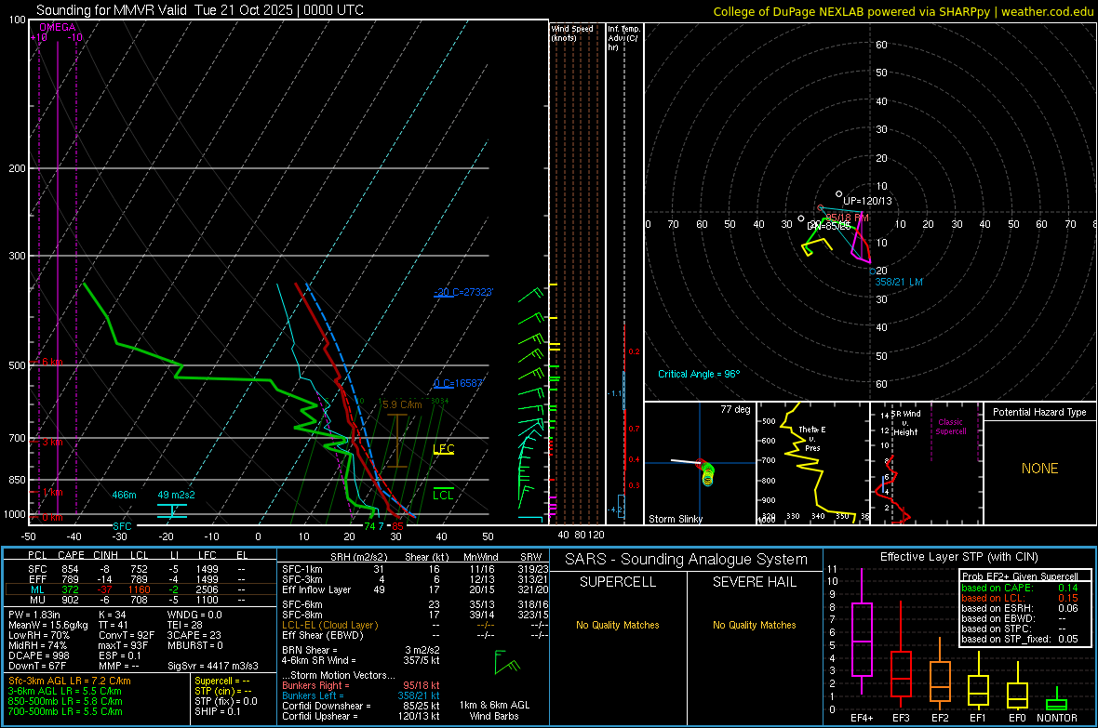Click 'Prob EF2+ Given Supercell' legend title
This screenshot has height=728, width=1098.
(1020, 576)
